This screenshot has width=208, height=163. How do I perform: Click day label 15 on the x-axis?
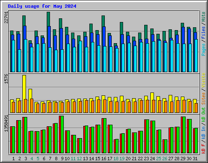click(x=97, y=159)
